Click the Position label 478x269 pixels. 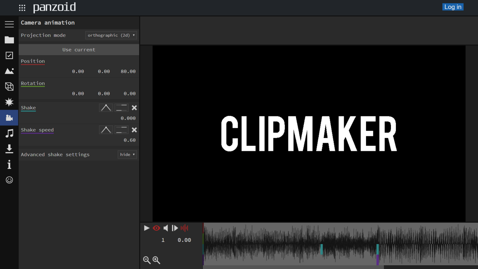tap(33, 61)
